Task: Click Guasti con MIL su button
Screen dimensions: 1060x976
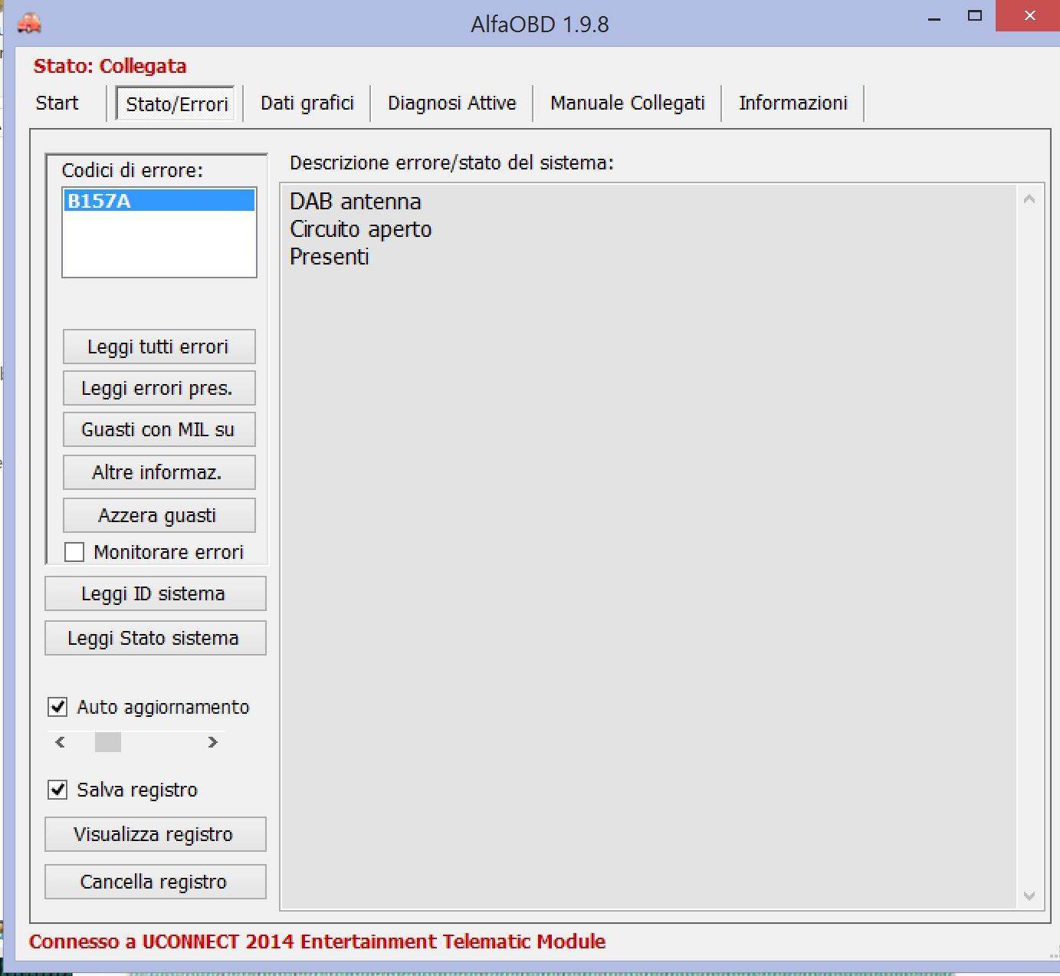Action: tap(159, 430)
